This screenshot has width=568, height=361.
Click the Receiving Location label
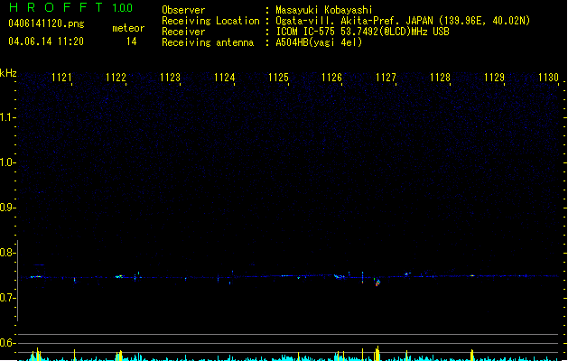point(210,21)
